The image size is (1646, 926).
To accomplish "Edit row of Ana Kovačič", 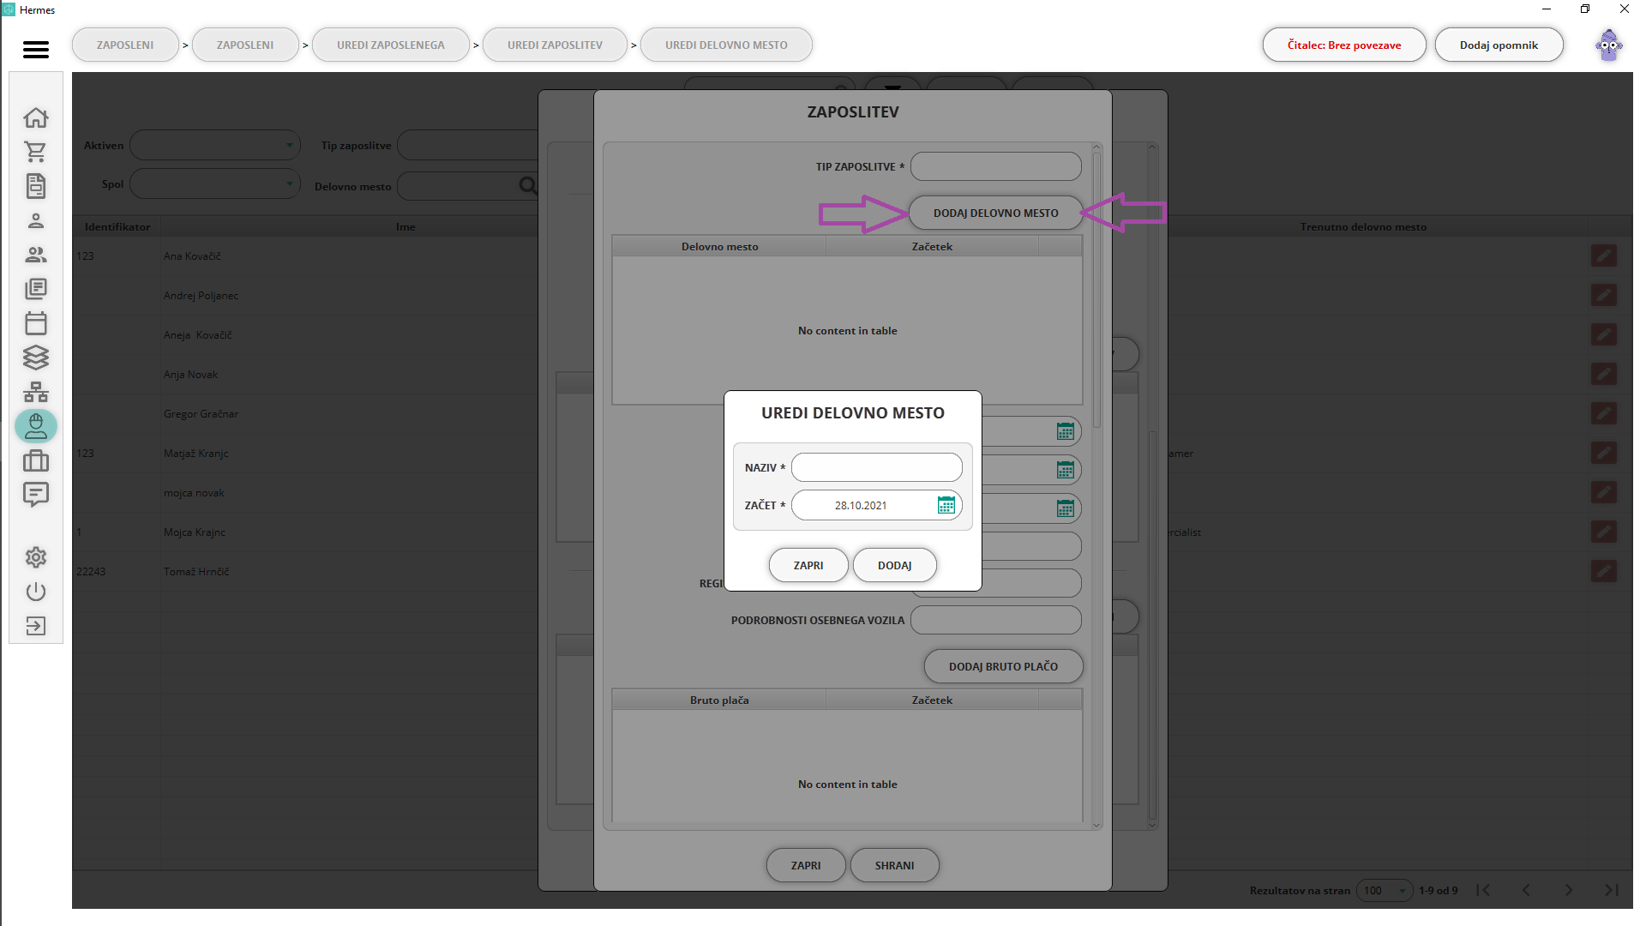I will (1603, 256).
